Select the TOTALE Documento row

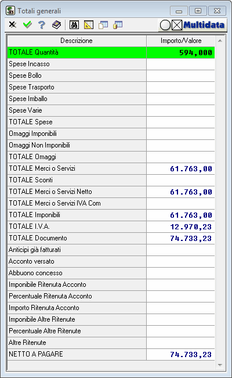[111, 238]
